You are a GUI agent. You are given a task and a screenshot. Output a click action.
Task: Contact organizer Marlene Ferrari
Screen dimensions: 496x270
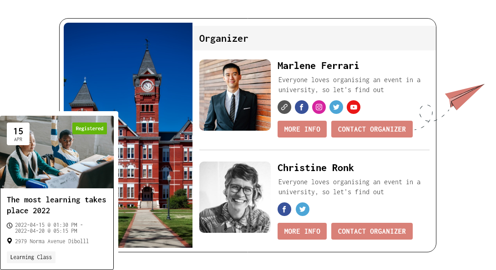[x=372, y=129]
